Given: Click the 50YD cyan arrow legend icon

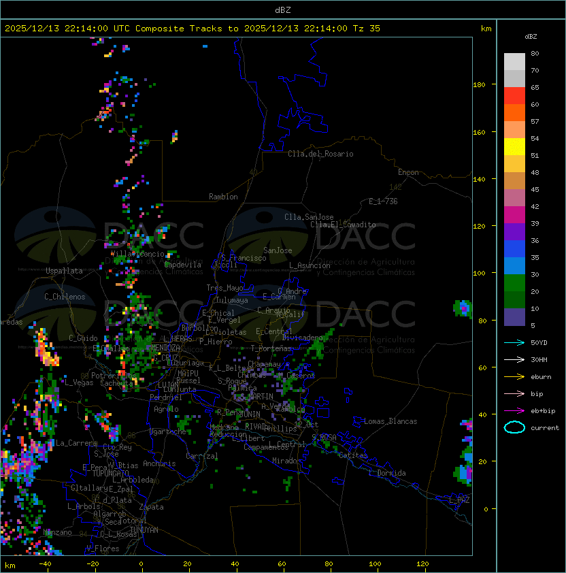Looking at the screenshot, I should click(x=514, y=343).
